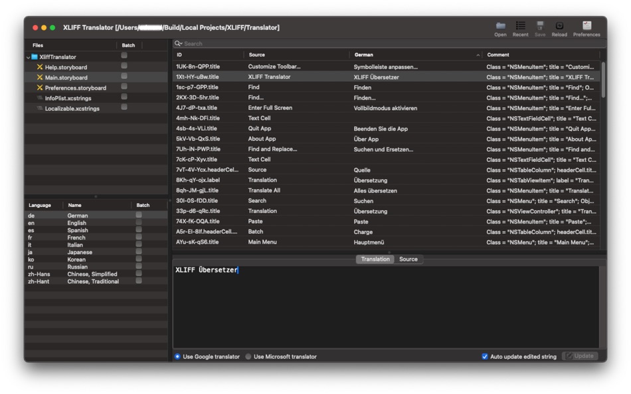
Task: Toggle German column sort arrow
Action: click(478, 55)
